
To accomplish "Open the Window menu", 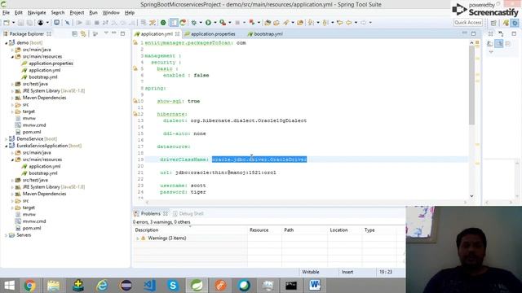I will 111,13.
